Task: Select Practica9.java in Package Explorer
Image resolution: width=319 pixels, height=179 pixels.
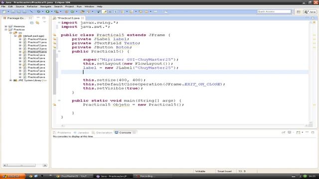Action: [36, 77]
